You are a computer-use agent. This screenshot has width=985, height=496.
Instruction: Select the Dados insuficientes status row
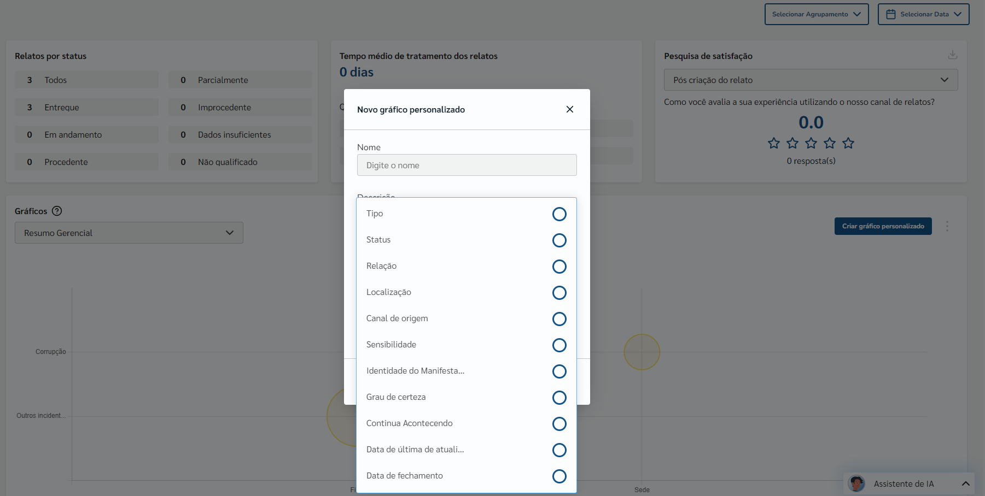pyautogui.click(x=240, y=134)
